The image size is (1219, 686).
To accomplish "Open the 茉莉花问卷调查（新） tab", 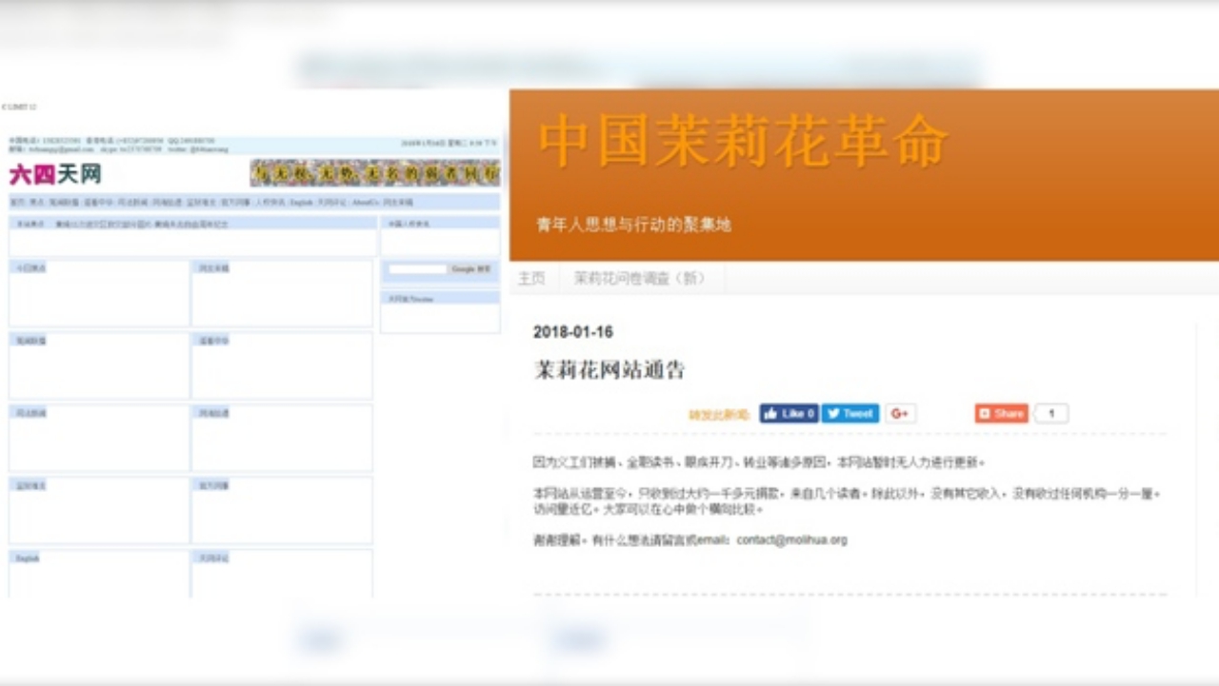I will [640, 279].
